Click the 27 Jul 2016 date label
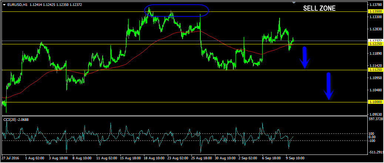The height and width of the screenshot is (163, 384). click(10, 158)
